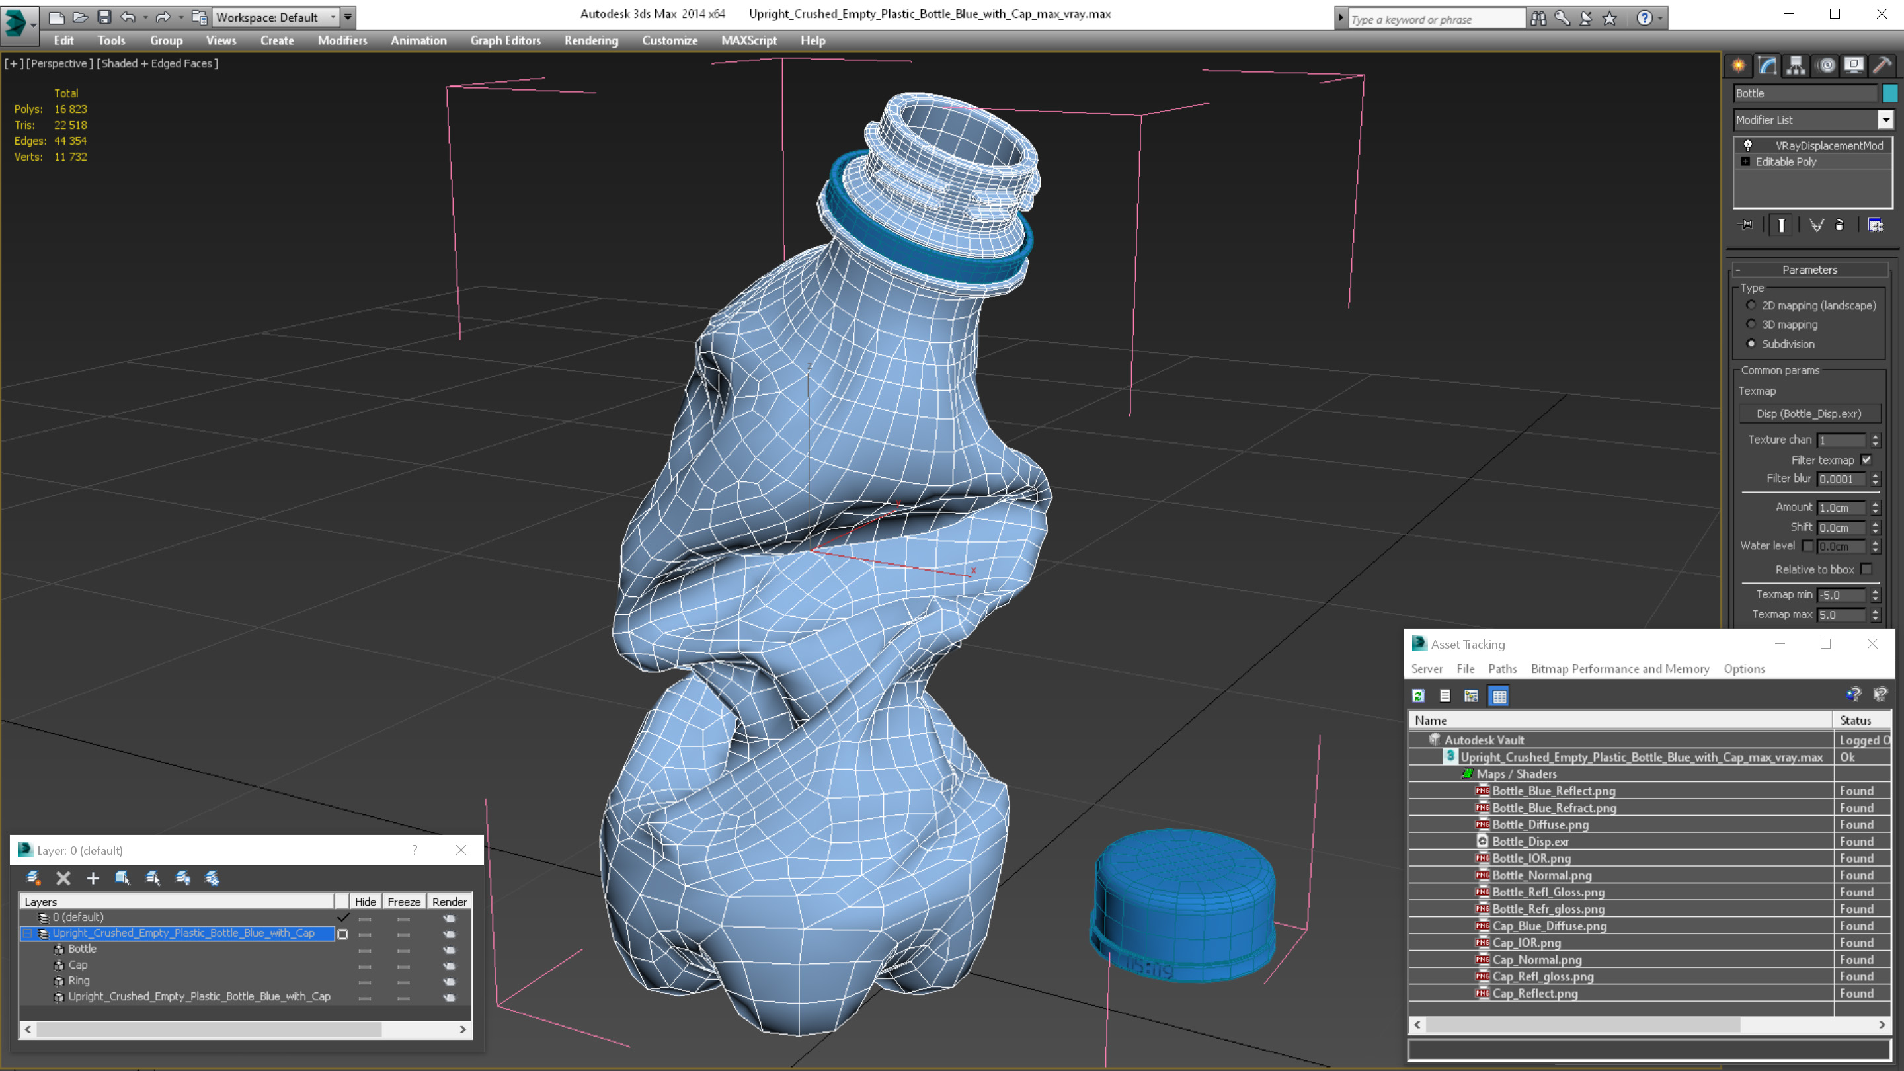Viewport: 1904px width, 1071px height.
Task: Open the Workspace Default dropdown
Action: 333,17
